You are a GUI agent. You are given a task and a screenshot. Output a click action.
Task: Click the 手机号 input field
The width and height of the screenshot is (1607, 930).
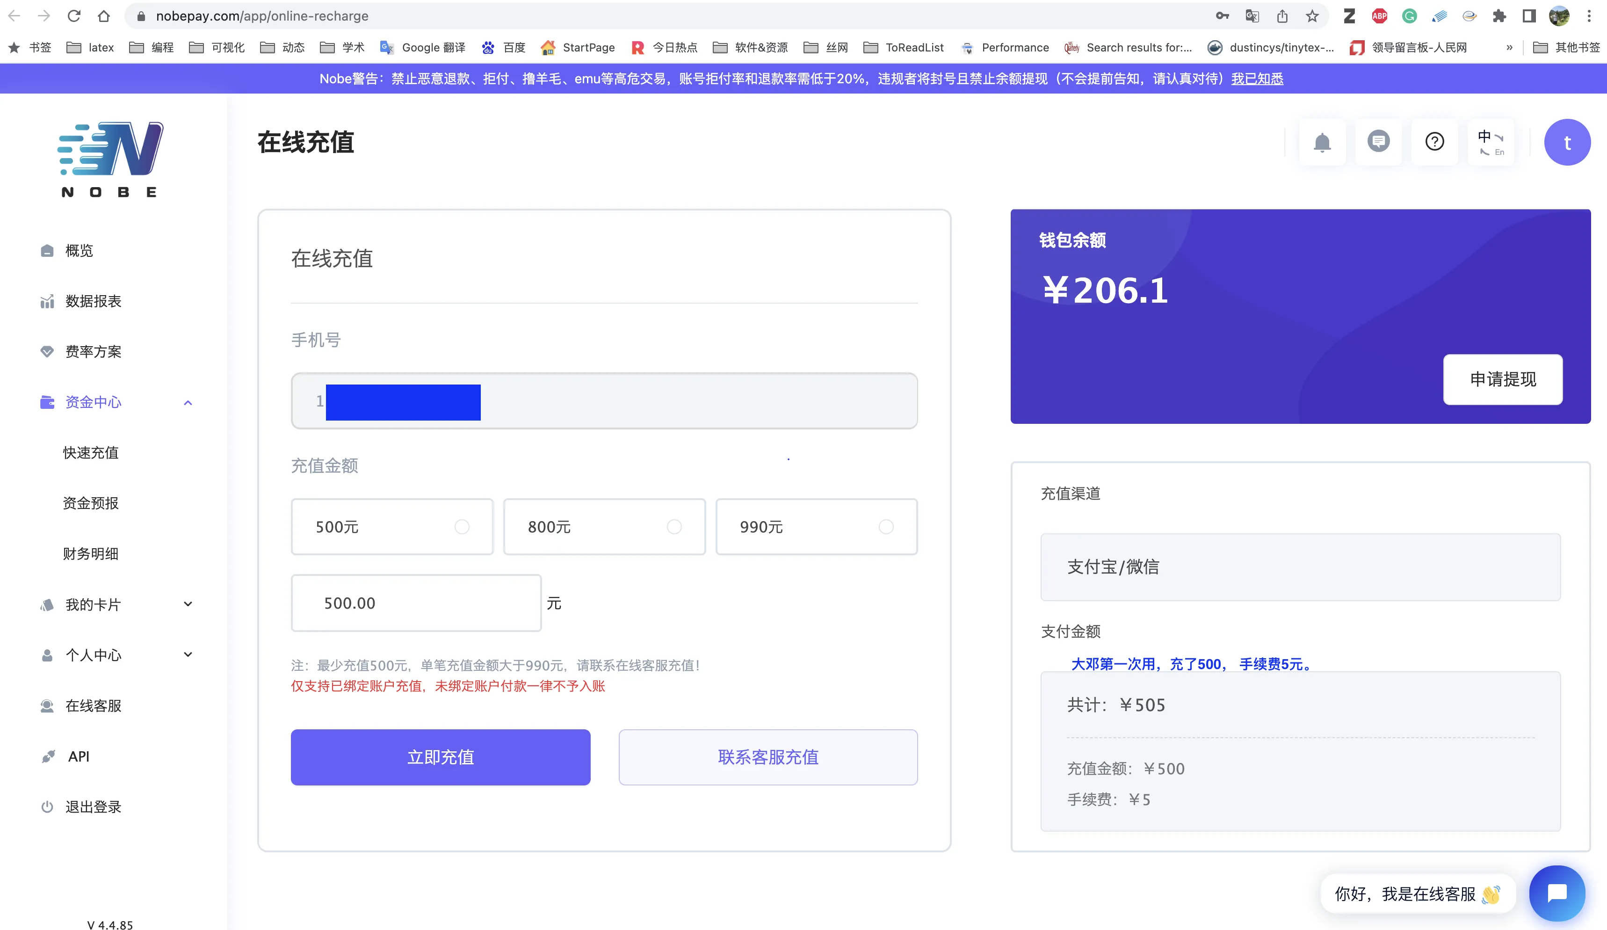tap(604, 401)
